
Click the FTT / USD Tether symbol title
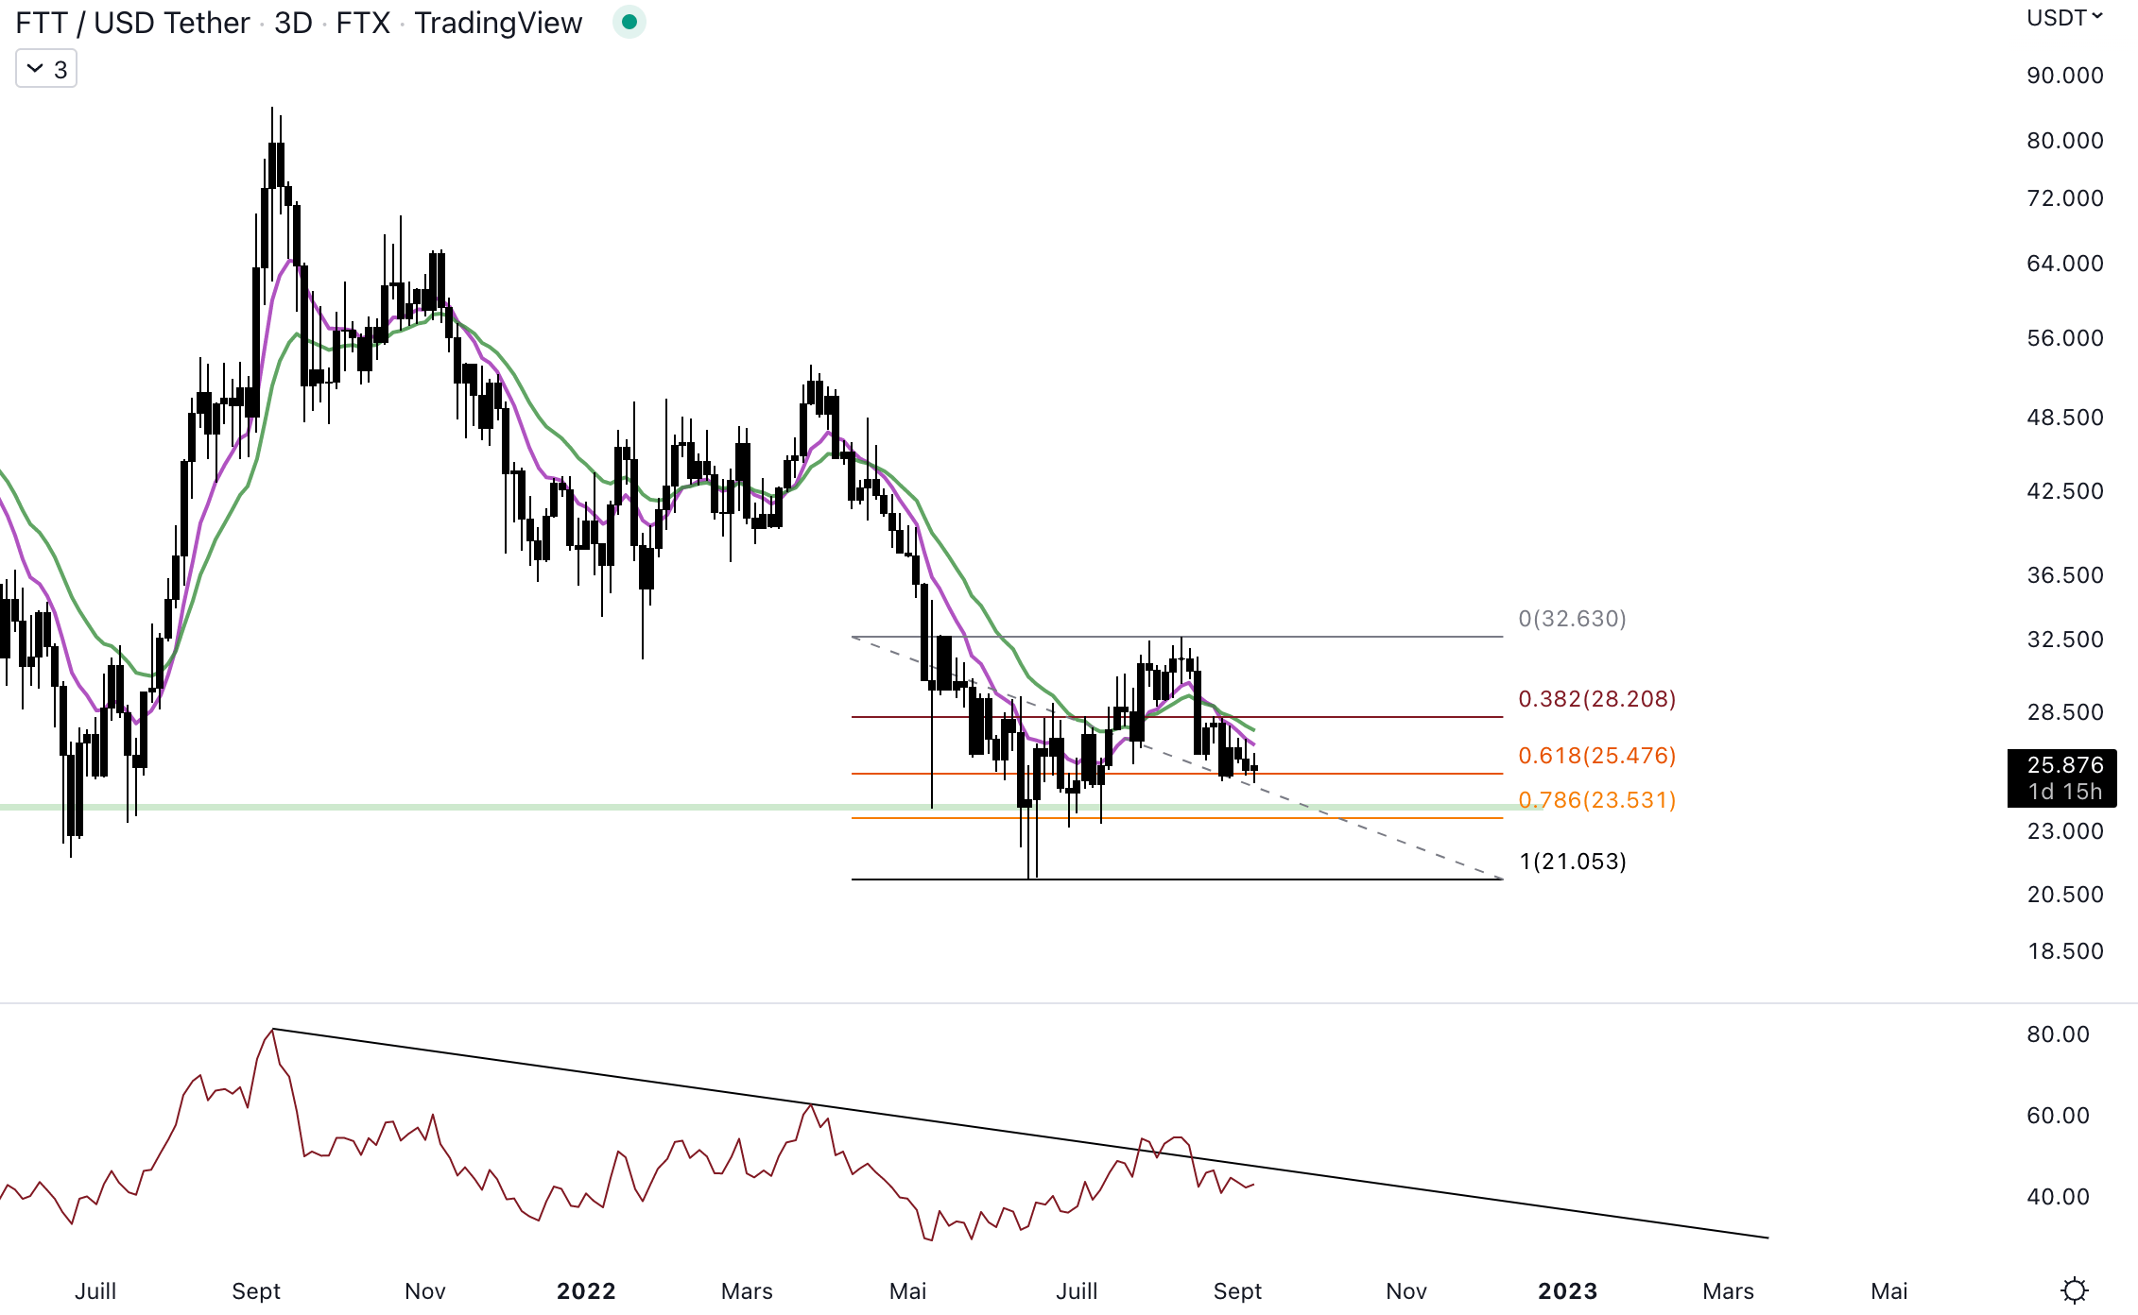point(132,23)
